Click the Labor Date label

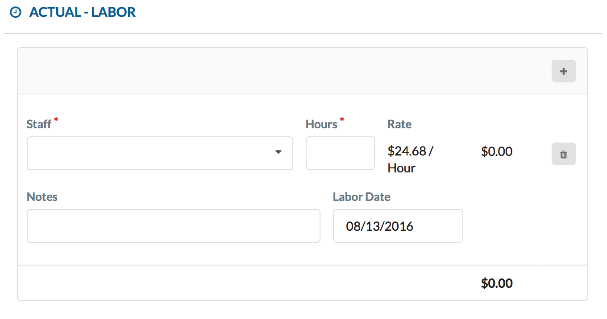(x=362, y=197)
